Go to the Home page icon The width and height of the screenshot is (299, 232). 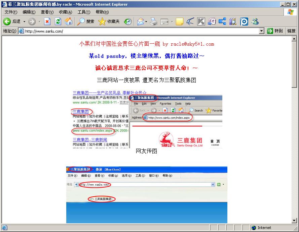point(69,22)
